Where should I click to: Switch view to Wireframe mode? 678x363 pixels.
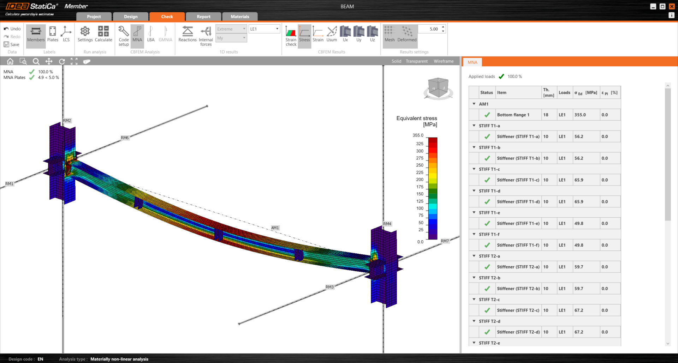coord(444,61)
